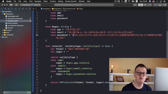Click the 'SELF MATCHES %@' string
The image size is (168, 94).
tap(78, 49)
